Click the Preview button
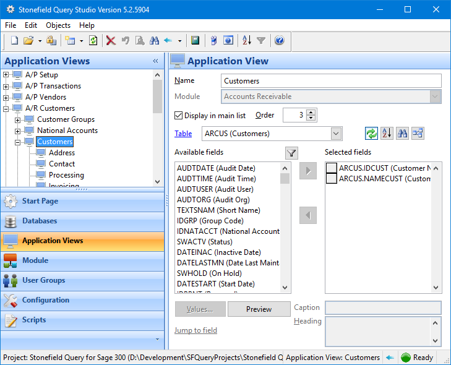The width and height of the screenshot is (451, 365). [259, 309]
